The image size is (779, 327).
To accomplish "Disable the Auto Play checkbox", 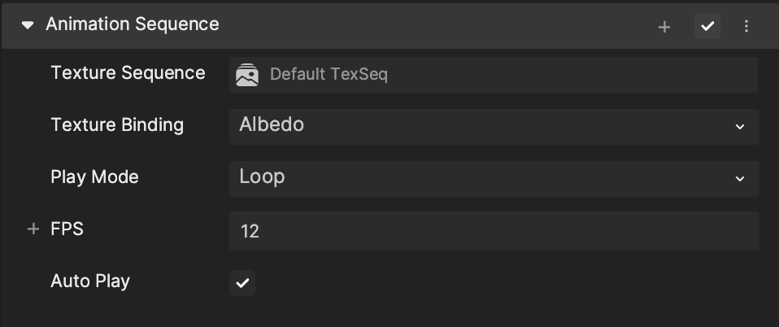I will pyautogui.click(x=242, y=283).
